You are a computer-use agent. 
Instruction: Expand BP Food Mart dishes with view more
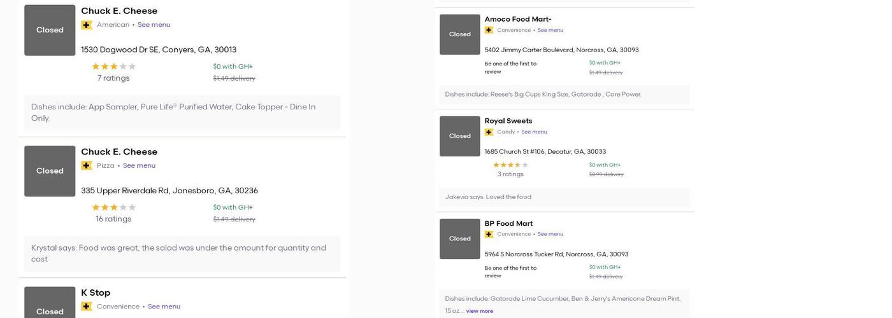point(479,311)
